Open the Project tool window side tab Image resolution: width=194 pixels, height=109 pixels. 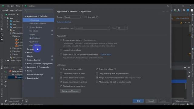(x=2, y=37)
